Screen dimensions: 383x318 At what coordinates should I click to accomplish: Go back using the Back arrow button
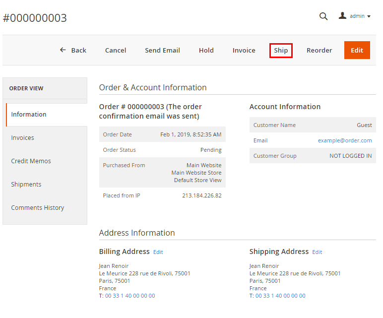[x=73, y=50]
